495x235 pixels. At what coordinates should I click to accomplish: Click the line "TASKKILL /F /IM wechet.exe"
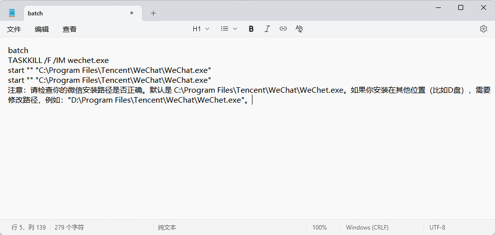coord(59,60)
